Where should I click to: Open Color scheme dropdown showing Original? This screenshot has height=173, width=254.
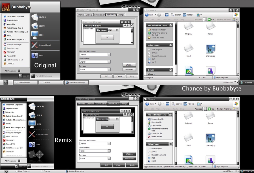tap(109, 62)
